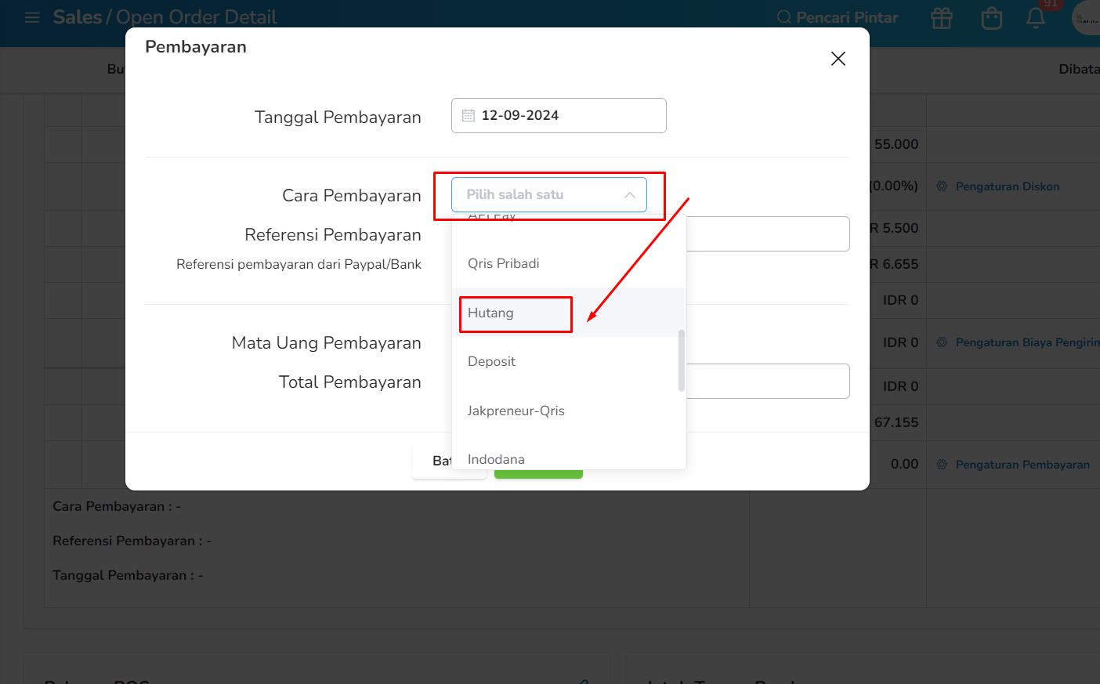Select Qris Pribadi payment option
Screen dimensions: 1100x684
tap(569, 263)
